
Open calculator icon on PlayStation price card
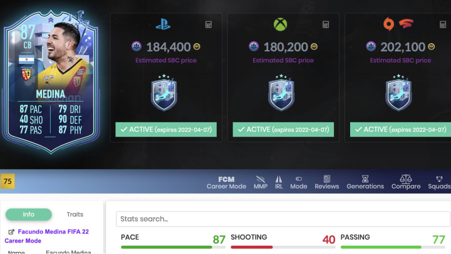(x=209, y=24)
